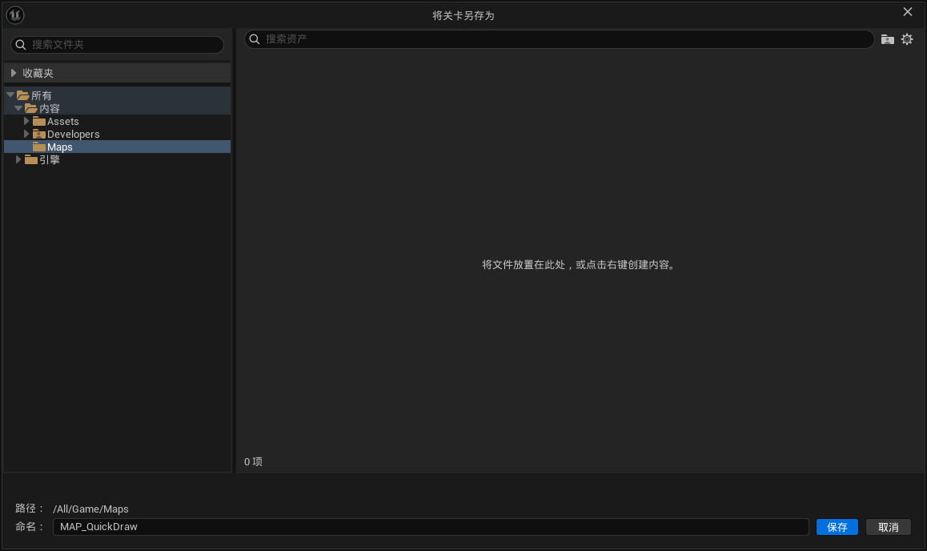Click the 命名 field containing MAP_QuickDraw
The height and width of the screenshot is (551, 927).
pos(431,527)
